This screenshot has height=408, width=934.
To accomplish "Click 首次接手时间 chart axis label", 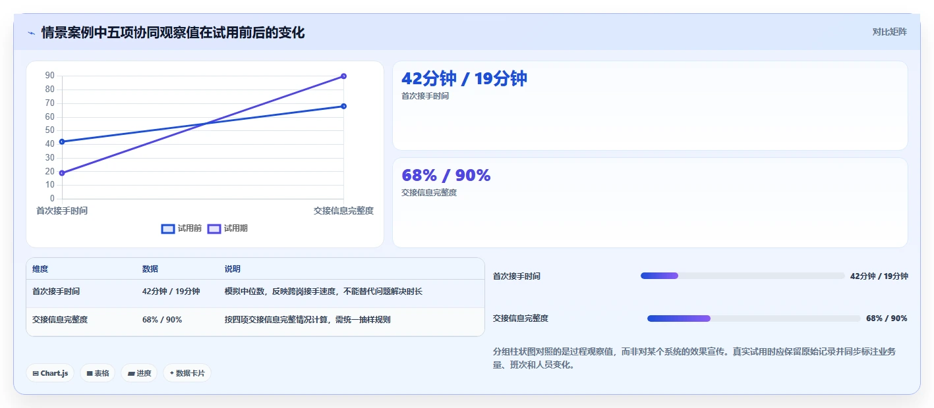I will pyautogui.click(x=62, y=211).
